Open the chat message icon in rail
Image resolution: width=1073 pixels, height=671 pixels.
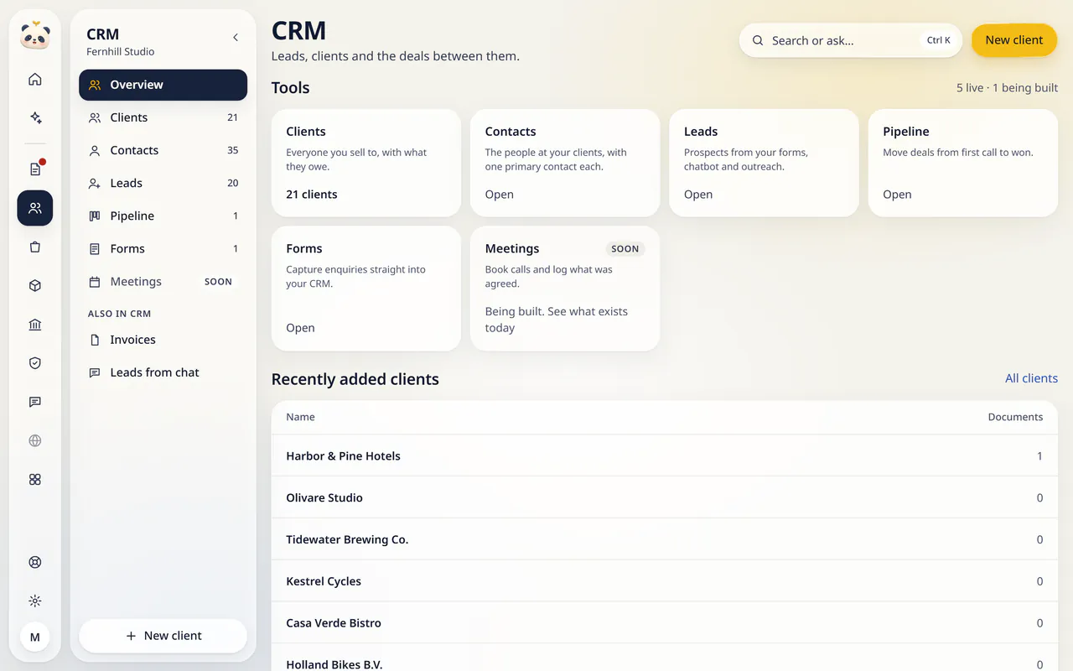click(x=35, y=402)
